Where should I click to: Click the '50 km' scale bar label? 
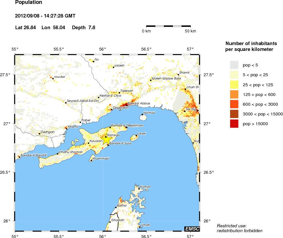point(190,31)
